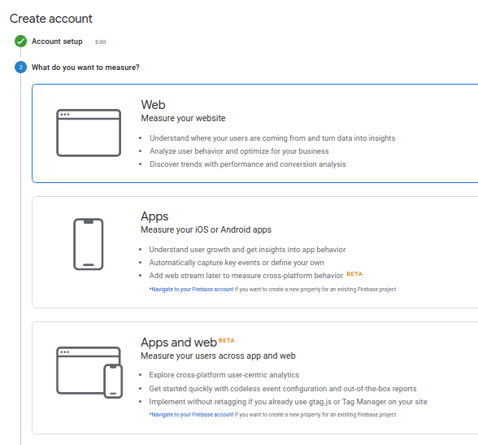Click the BETA badge after cross-platform behavior

[354, 274]
